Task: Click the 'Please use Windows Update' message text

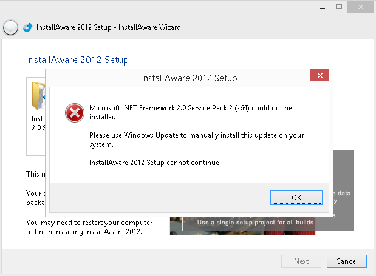Action: click(x=196, y=140)
